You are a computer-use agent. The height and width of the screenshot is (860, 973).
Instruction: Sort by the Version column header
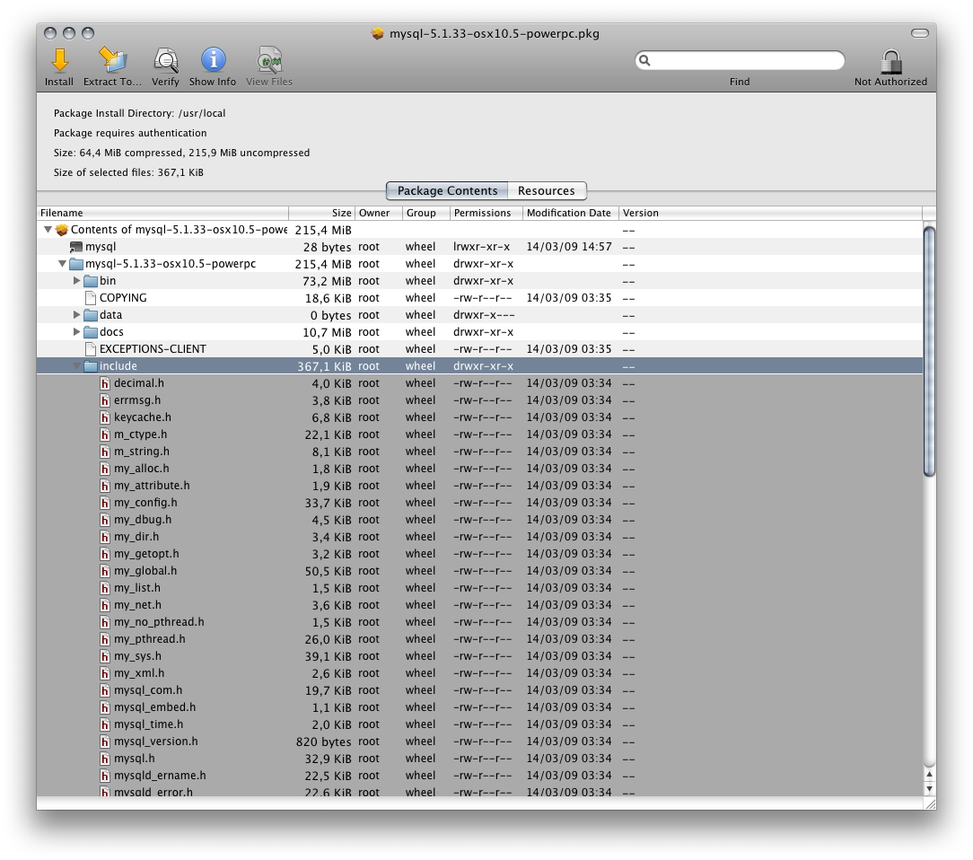pyautogui.click(x=770, y=213)
